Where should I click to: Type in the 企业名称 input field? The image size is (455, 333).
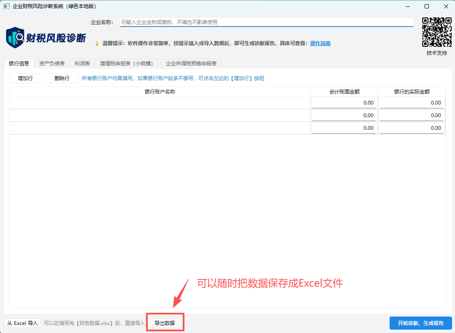pos(266,22)
